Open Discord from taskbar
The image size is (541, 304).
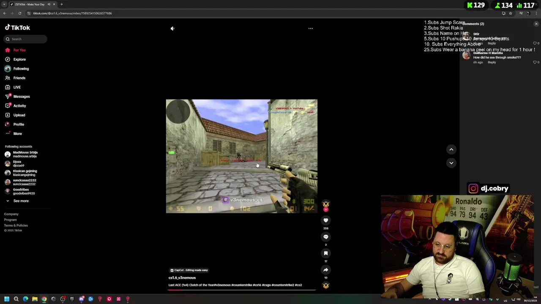81,299
